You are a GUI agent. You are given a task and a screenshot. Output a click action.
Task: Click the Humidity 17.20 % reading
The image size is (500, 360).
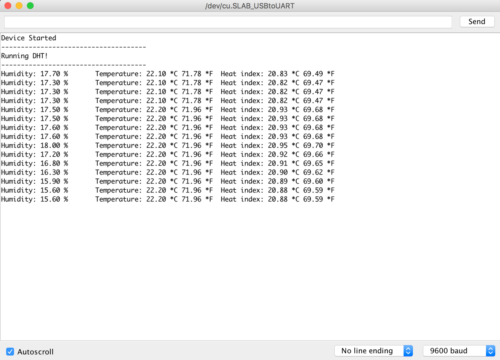(34, 154)
